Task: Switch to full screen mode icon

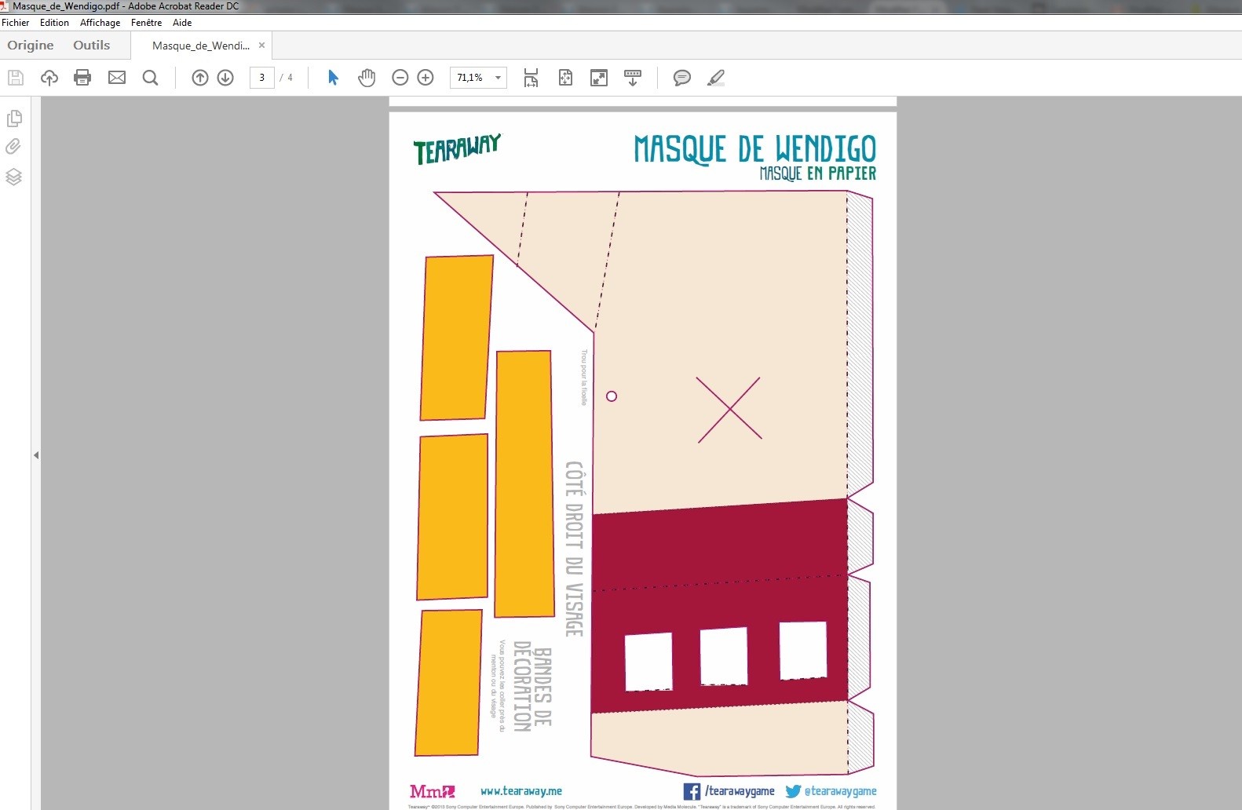Action: 599,78
